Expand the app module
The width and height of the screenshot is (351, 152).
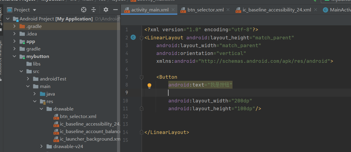(x=15, y=41)
